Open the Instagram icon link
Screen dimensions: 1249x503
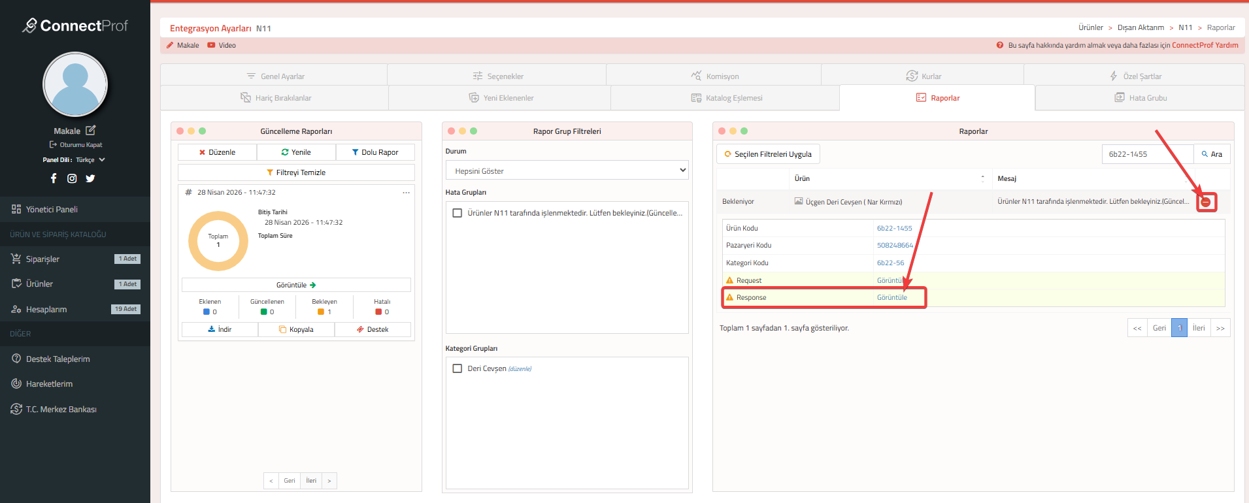click(72, 178)
